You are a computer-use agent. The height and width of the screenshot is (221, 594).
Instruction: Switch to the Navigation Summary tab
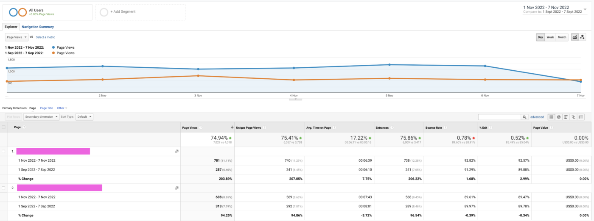(38, 27)
